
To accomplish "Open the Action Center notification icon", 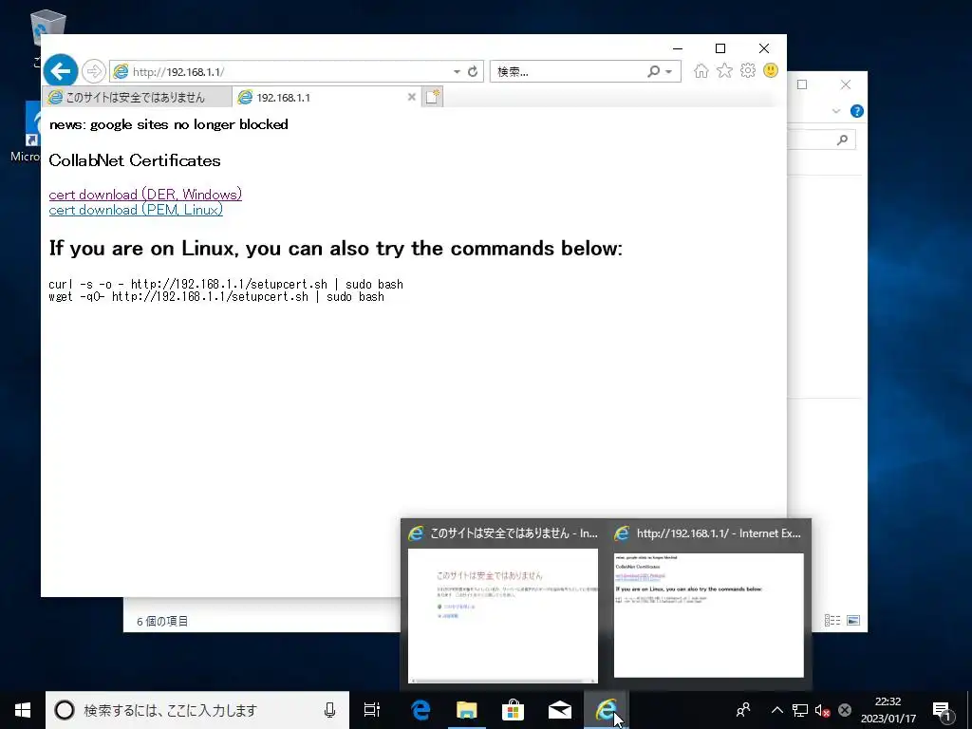I will click(x=943, y=710).
